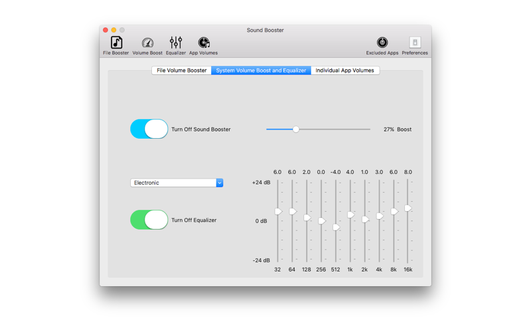Switch to the File Volume Booster tab
Image resolution: width=531 pixels, height=332 pixels.
tap(181, 70)
